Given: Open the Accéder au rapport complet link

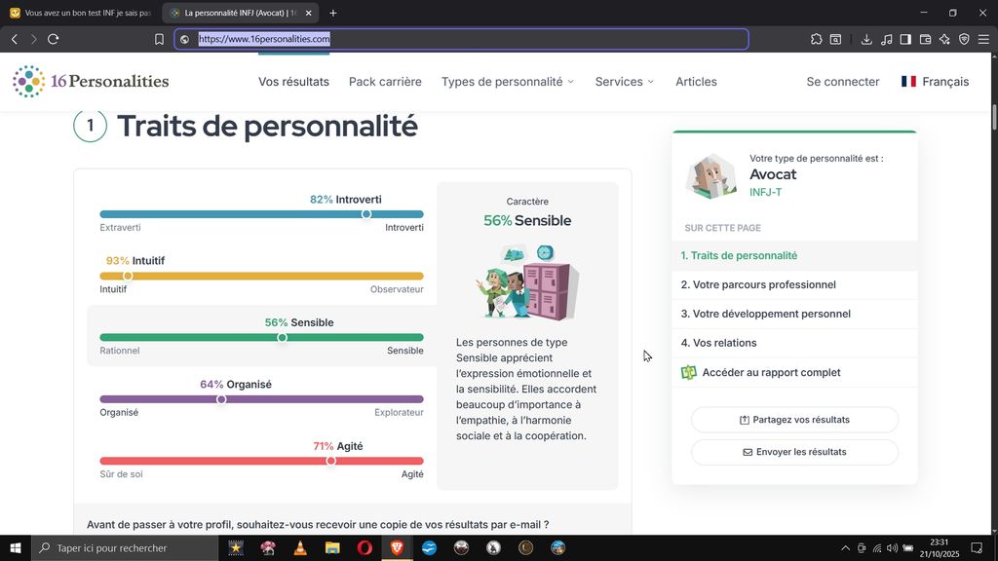Looking at the screenshot, I should tap(770, 372).
